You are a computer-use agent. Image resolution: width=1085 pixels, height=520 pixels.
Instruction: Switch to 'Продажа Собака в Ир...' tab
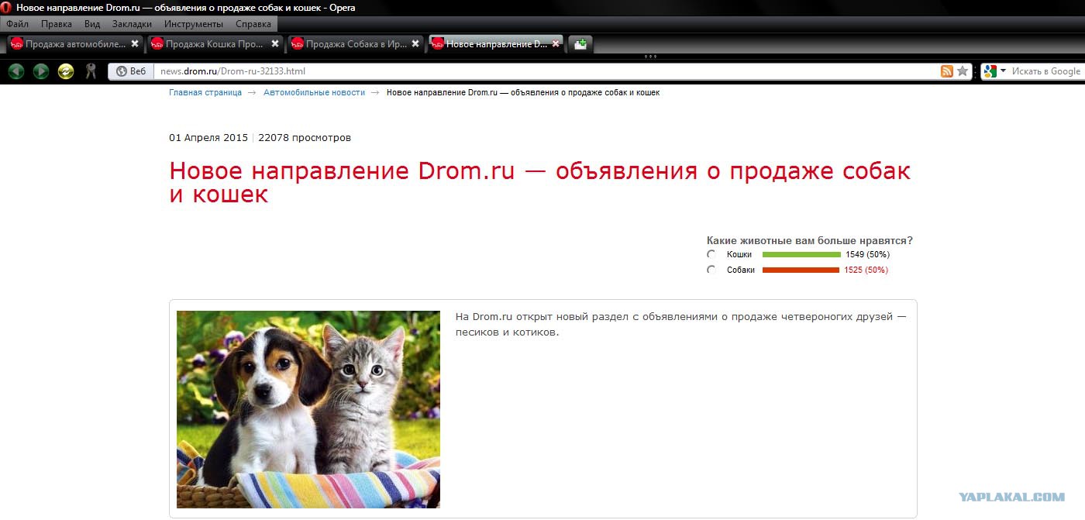click(x=355, y=44)
